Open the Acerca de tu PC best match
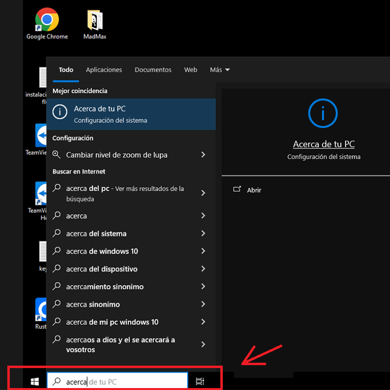This screenshot has width=390, height=390. click(131, 114)
